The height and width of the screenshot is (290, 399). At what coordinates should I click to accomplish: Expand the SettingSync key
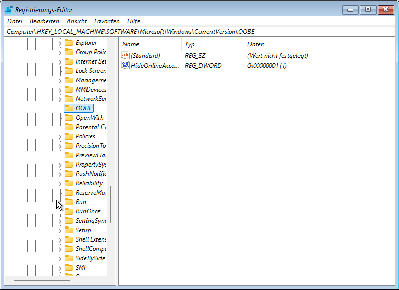60,221
